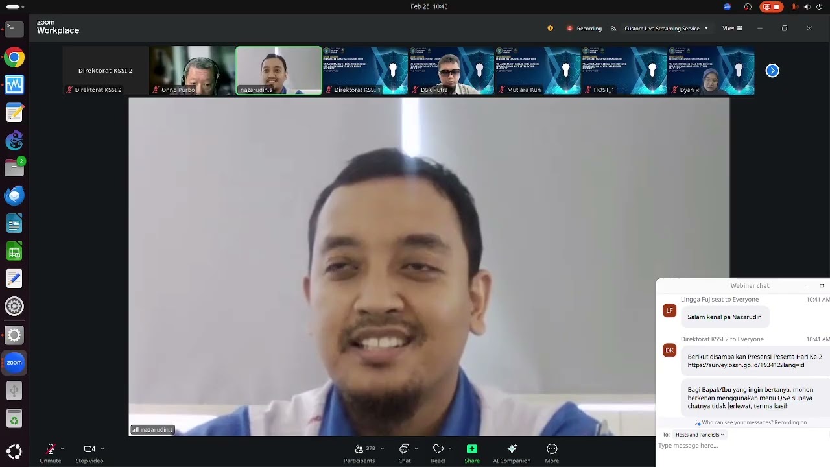Select nazarudin.s video thumbnail
This screenshot has height=467, width=830.
coord(278,71)
